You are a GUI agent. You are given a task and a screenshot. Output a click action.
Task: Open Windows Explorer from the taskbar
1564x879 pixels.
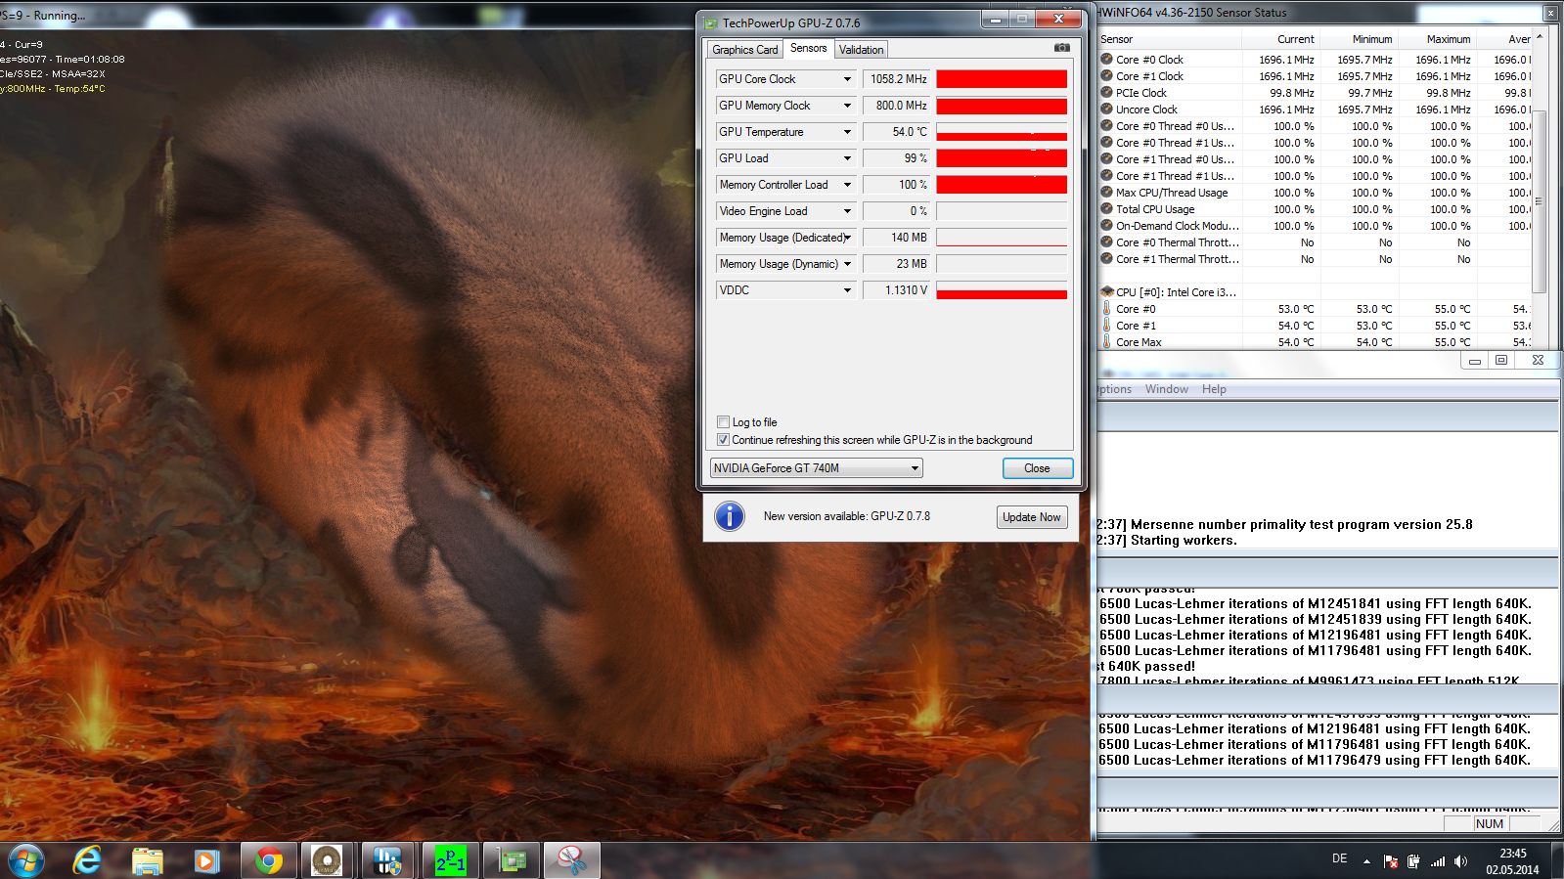[x=148, y=860]
